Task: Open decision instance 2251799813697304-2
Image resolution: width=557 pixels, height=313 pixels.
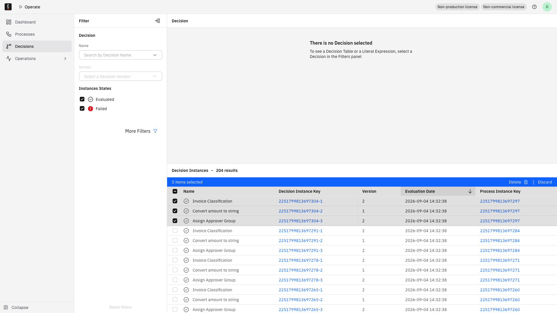Action: point(301,211)
